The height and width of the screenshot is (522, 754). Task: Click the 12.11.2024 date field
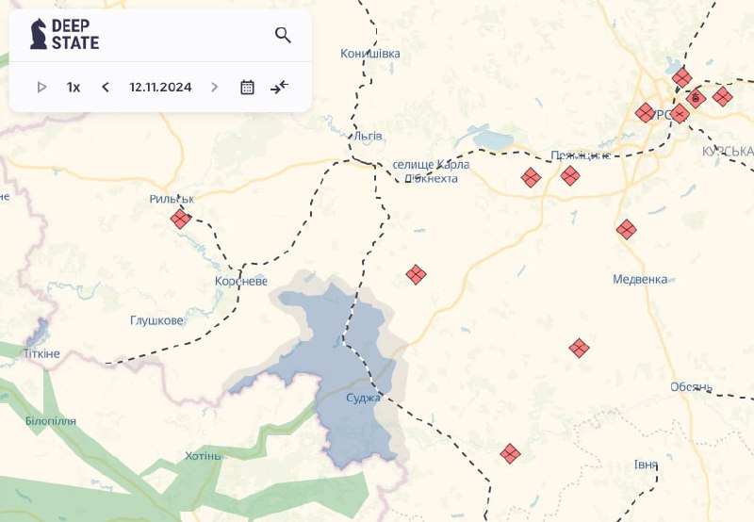160,87
